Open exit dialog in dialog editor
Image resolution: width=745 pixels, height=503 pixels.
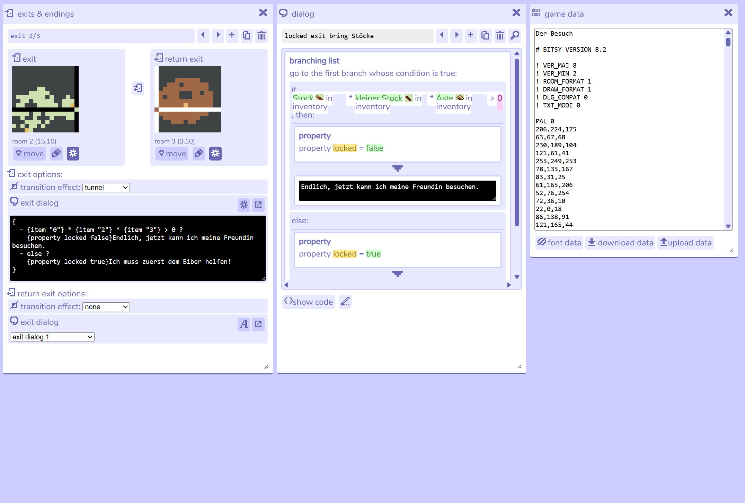[258, 205]
